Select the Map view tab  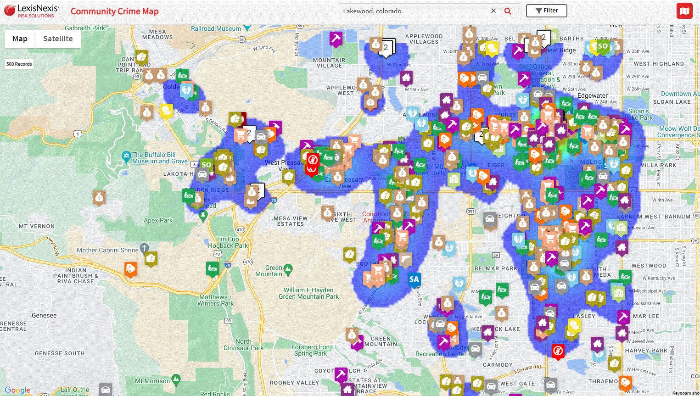[x=20, y=39]
